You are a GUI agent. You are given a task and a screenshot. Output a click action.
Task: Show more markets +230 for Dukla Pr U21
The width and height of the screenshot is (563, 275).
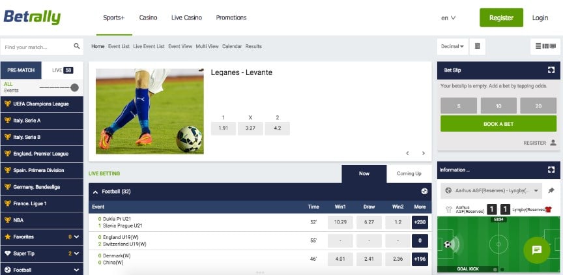point(420,222)
